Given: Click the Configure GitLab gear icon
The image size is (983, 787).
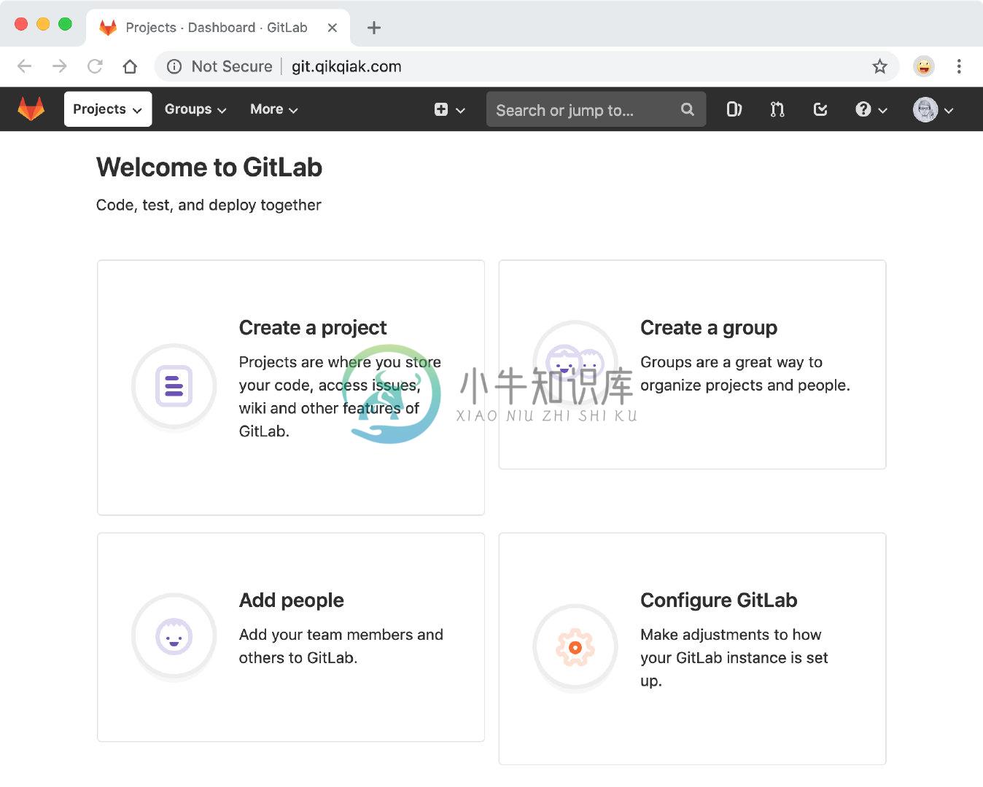Looking at the screenshot, I should pos(575,647).
